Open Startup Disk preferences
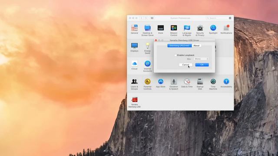The height and width of the screenshot is (156, 278). coord(200,84)
